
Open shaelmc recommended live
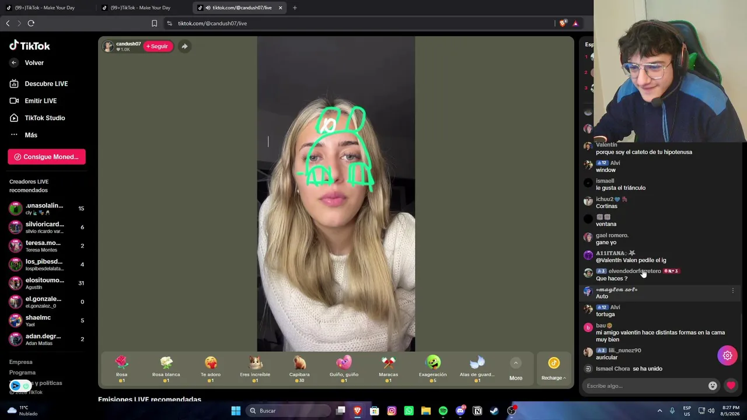pos(47,321)
